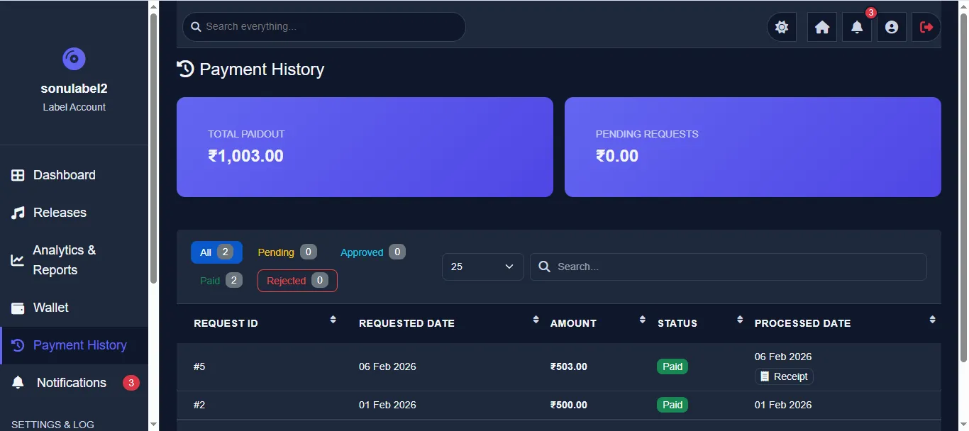The height and width of the screenshot is (431, 969).
Task: Open the home icon in top bar
Action: (822, 27)
